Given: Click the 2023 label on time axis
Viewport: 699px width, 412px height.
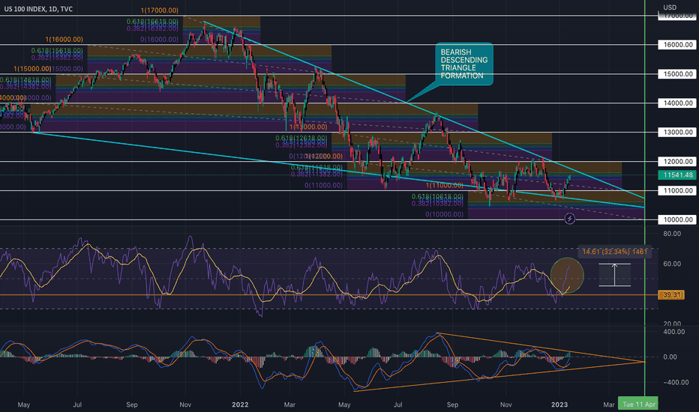Looking at the screenshot, I should pyautogui.click(x=559, y=405).
